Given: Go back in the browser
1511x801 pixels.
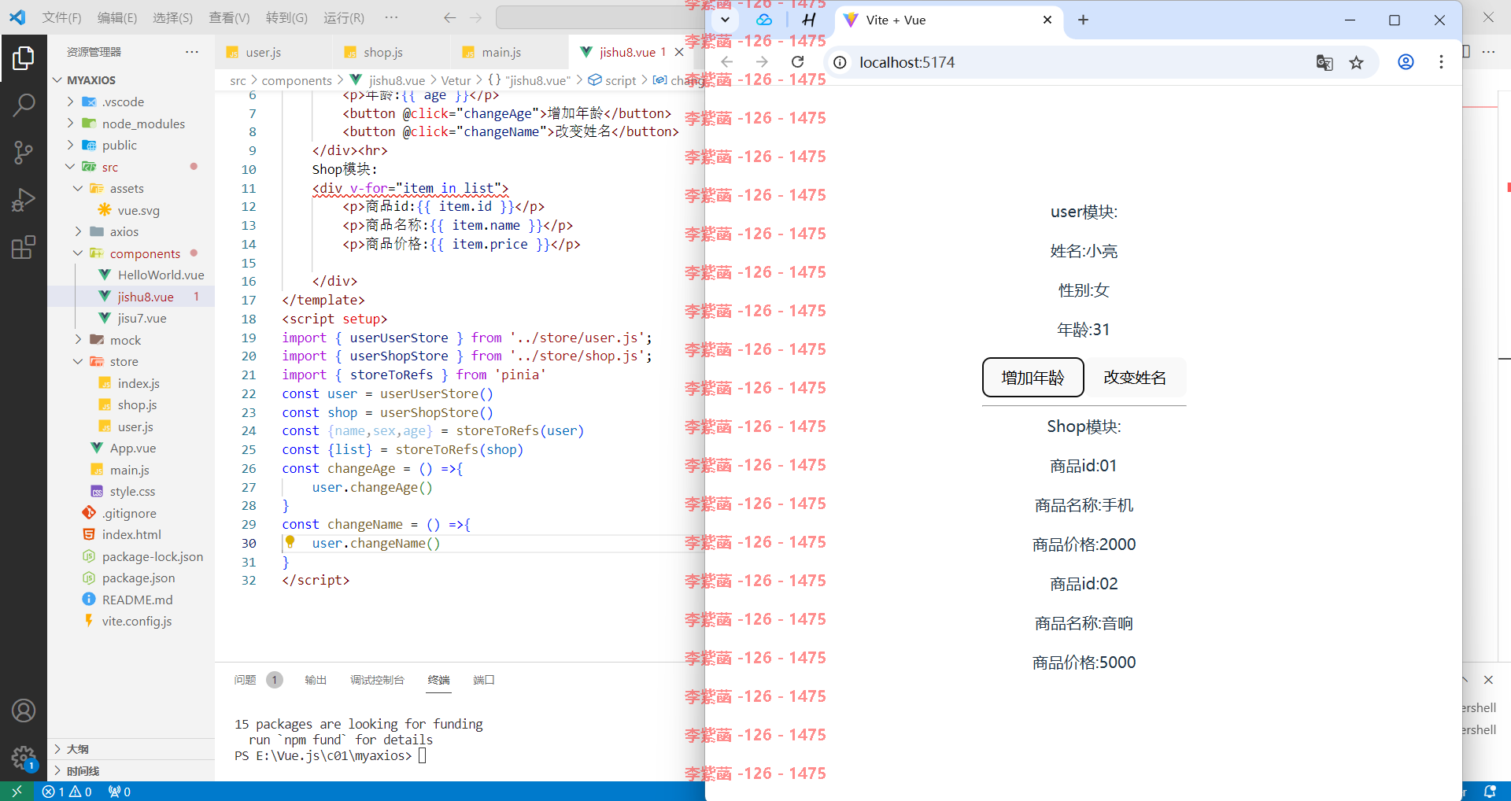Looking at the screenshot, I should (x=727, y=61).
